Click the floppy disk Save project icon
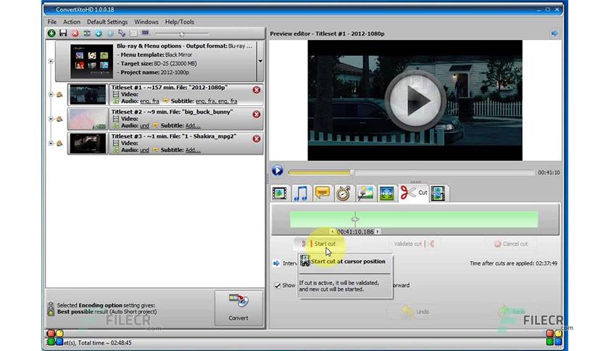 [x=63, y=33]
